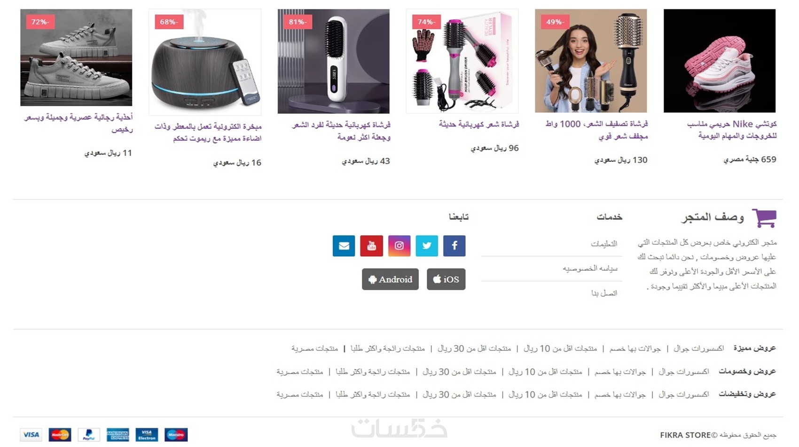Viewport: 799px width, 447px height.
Task: Open the التعليمات services link
Action: [x=604, y=244]
